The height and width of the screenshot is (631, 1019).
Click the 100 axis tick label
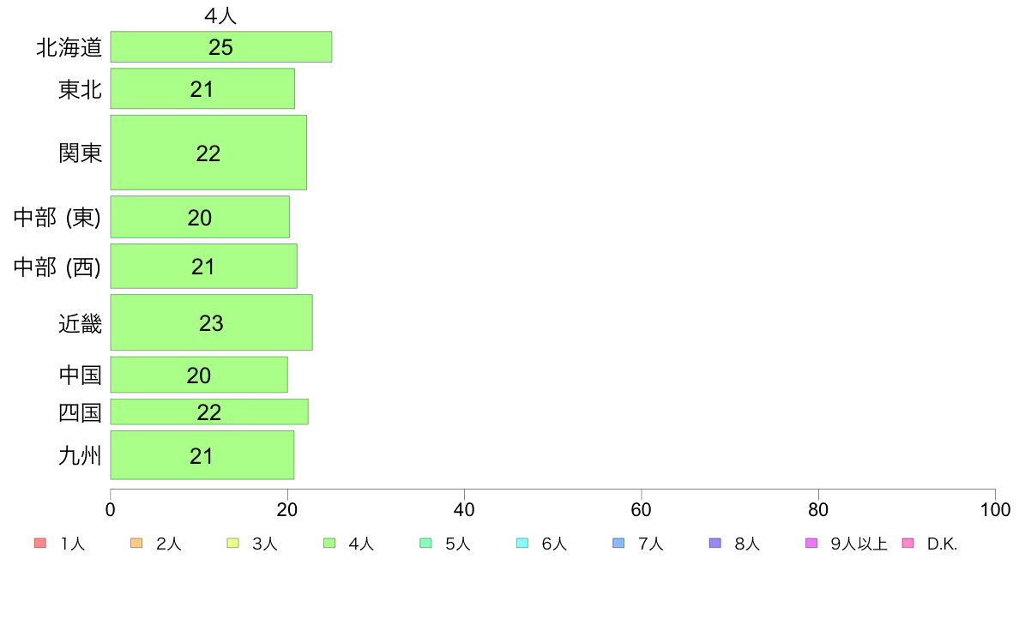click(995, 509)
